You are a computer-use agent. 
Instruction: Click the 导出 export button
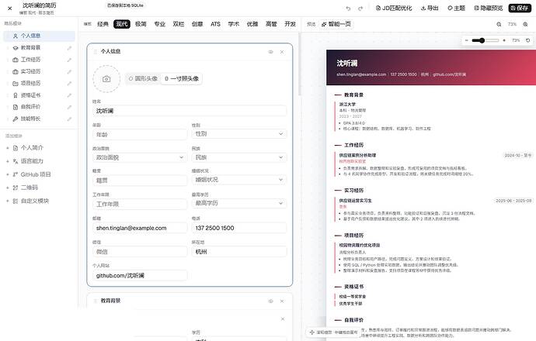coord(430,9)
